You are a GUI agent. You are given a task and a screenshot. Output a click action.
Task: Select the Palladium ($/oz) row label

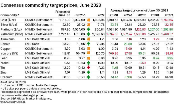(12, 34)
